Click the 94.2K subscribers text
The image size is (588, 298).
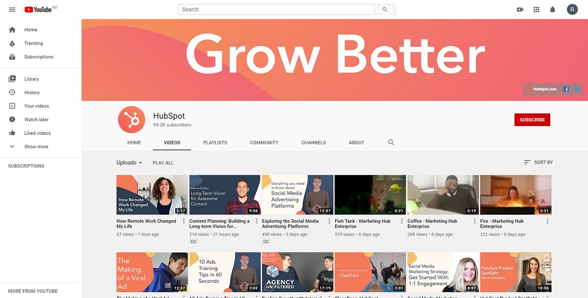click(172, 125)
